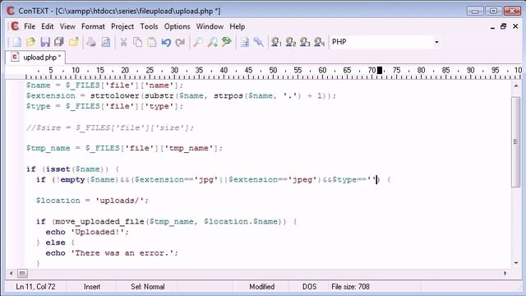526x296 pixels.
Task: Open the PHP highlighter dropdown
Action: pos(436,42)
